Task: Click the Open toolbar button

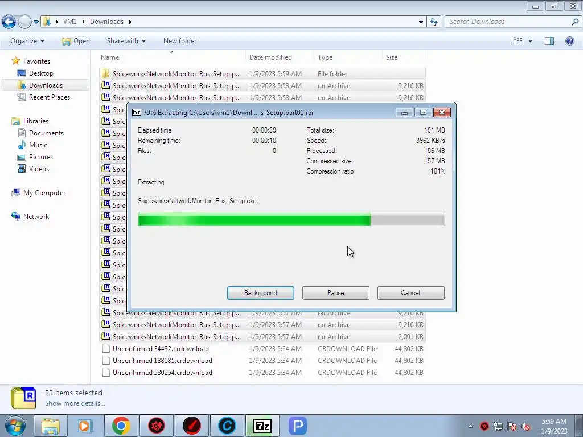Action: (x=76, y=41)
